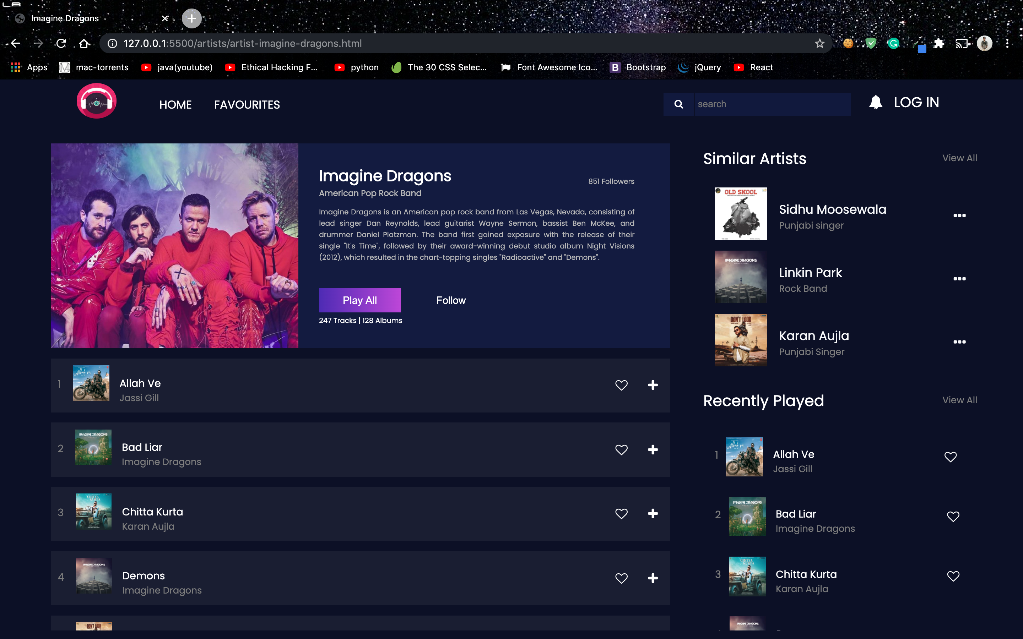Click the music app logo
This screenshot has height=639, width=1023.
(96, 101)
